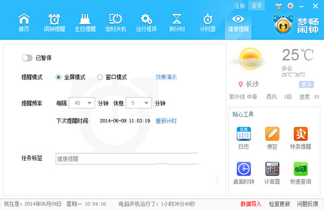Open the 特卖提醒 sale reminder tool

pyautogui.click(x=300, y=138)
